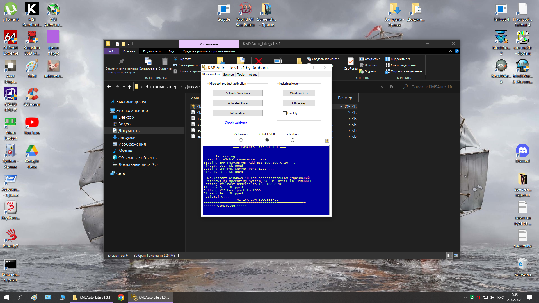This screenshot has width=539, height=303.
Task: Click the Copy icon in the ribbon
Action: coord(148,61)
